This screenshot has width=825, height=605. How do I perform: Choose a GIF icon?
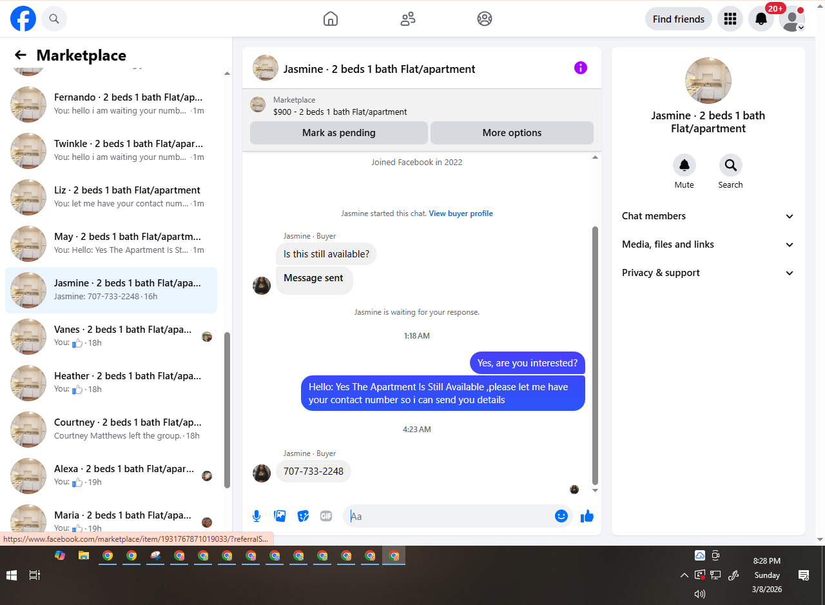[x=326, y=516]
